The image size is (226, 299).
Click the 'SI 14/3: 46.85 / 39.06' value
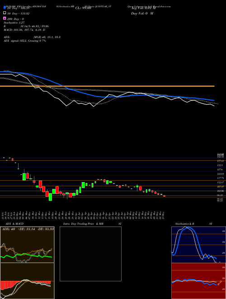[x=35, y=26]
